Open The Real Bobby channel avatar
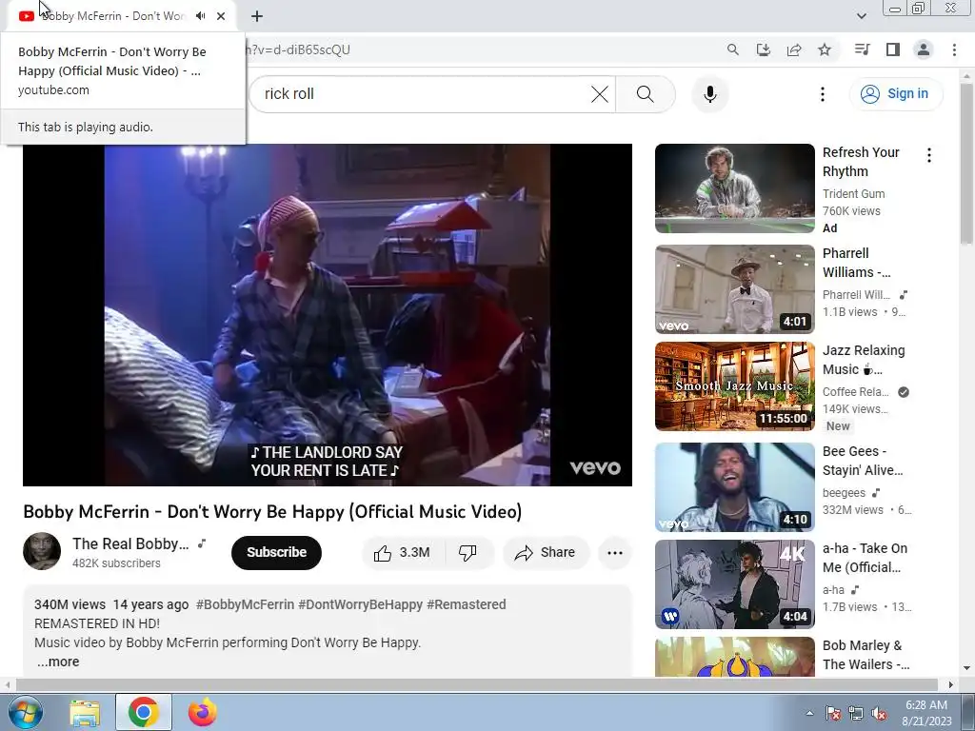 [x=42, y=551]
